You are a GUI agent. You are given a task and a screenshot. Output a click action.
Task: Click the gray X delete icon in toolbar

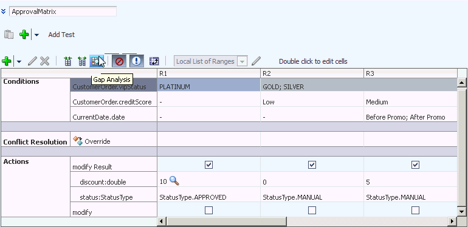[x=45, y=61]
